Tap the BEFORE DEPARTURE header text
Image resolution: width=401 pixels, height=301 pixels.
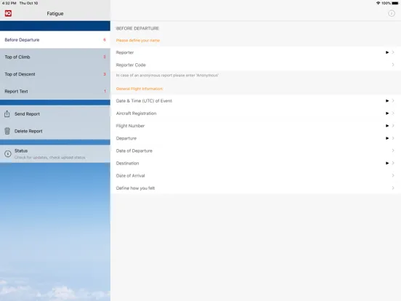tap(137, 28)
